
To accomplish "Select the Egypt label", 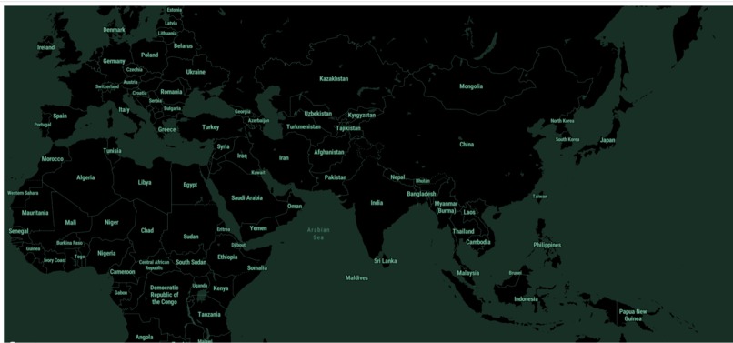I will pyautogui.click(x=190, y=185).
